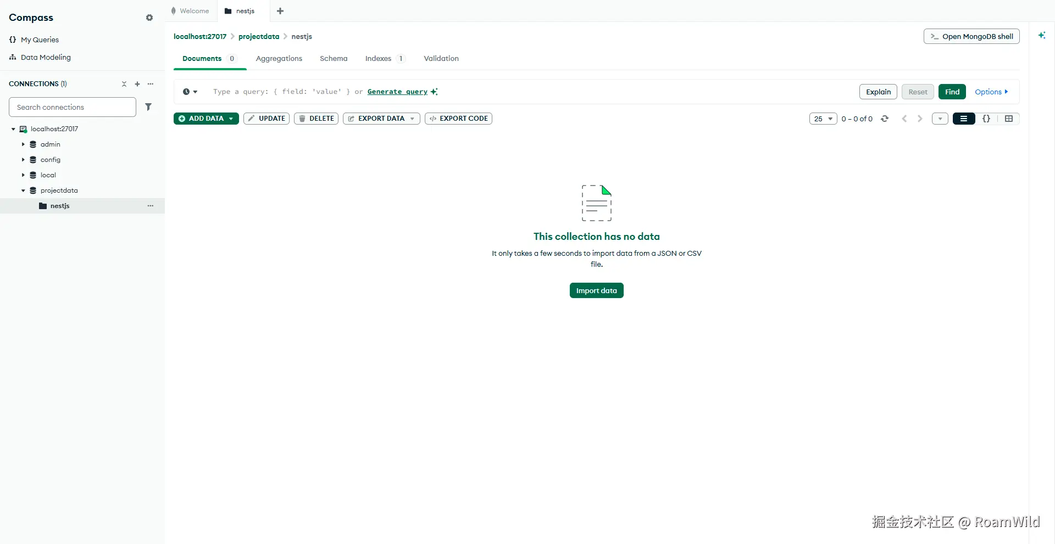1055x544 pixels.
Task: Click the DELETE button
Action: coord(316,119)
